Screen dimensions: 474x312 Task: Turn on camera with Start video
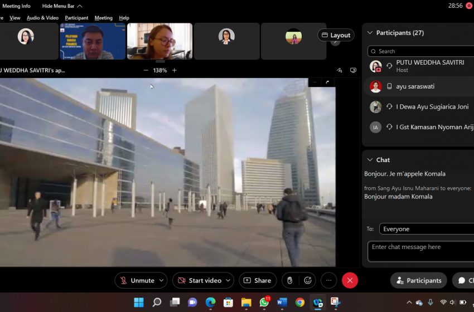point(199,280)
